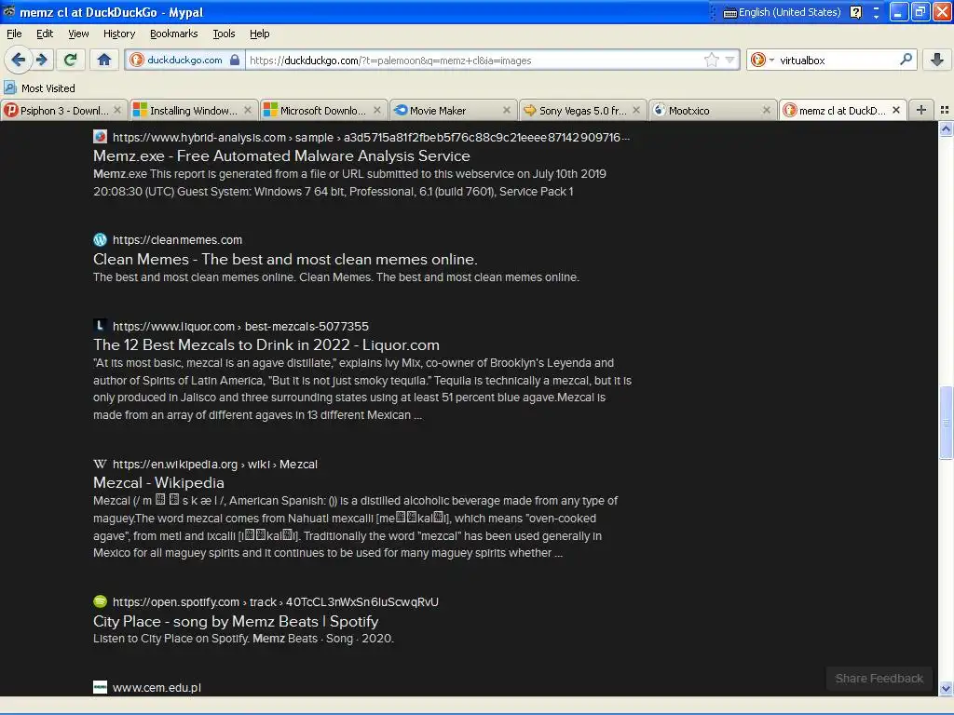The image size is (954, 715).
Task: Open the History menu
Action: [x=118, y=34]
